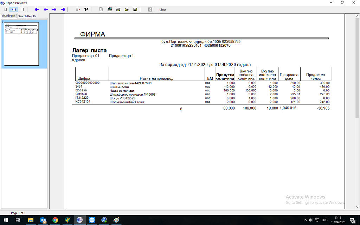This screenshot has height=225, width=360.
Task: Print the report with the printer icon
Action: click(x=118, y=9)
